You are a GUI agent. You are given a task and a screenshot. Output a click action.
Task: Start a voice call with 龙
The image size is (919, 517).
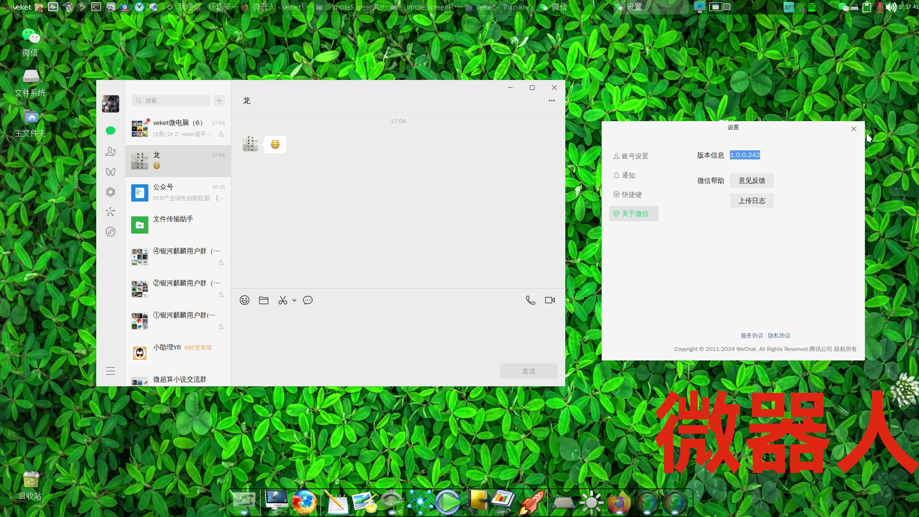click(531, 300)
